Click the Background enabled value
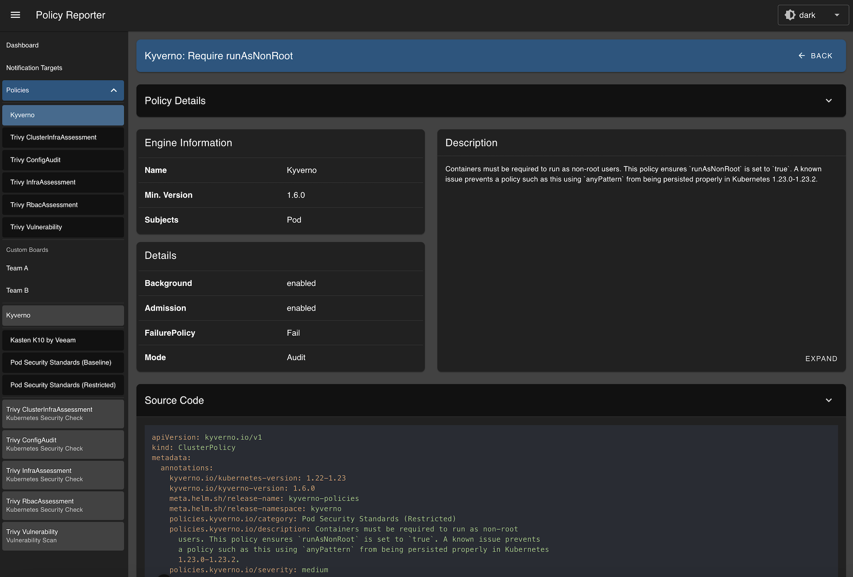Screen dimensions: 853x577 pos(301,283)
